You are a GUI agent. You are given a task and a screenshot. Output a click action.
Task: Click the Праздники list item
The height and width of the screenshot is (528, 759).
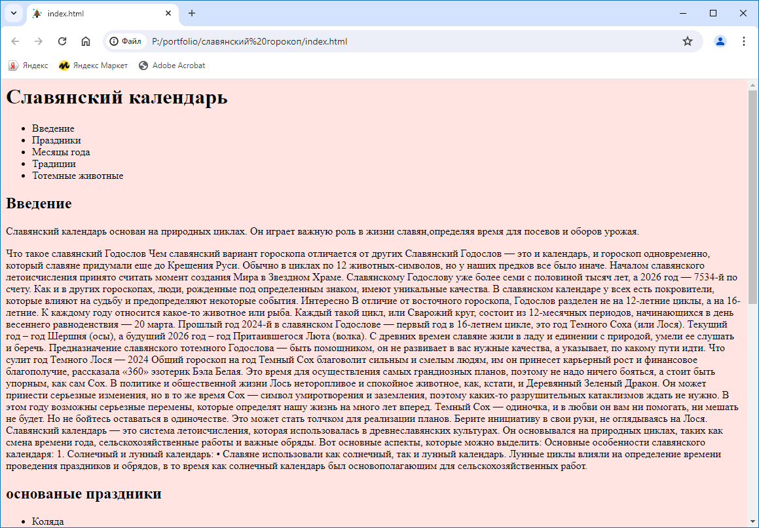click(x=56, y=140)
